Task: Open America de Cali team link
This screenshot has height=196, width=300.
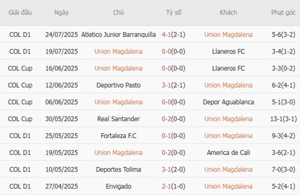Action: tap(228, 153)
